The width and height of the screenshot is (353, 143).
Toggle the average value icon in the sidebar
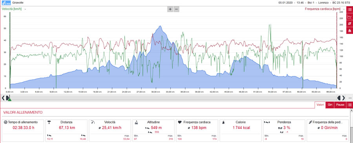click(x=349, y=23)
